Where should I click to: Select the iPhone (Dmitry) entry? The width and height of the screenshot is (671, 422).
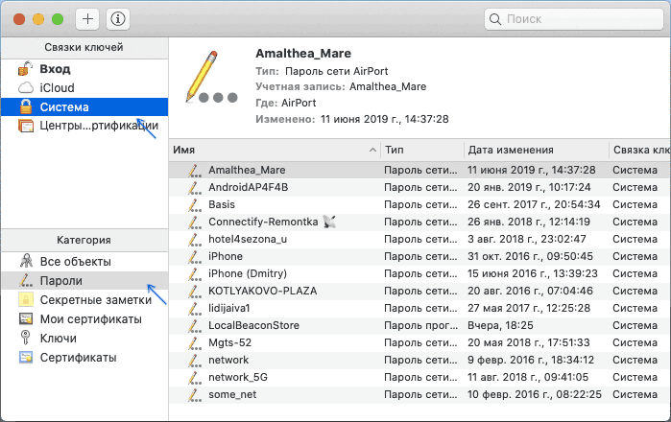click(419, 273)
